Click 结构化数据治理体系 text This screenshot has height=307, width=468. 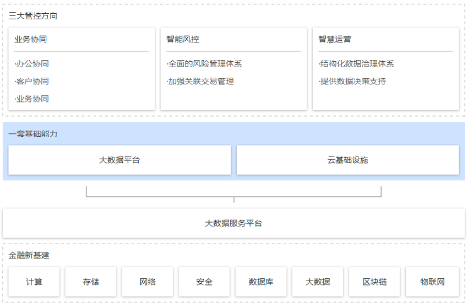coord(356,63)
